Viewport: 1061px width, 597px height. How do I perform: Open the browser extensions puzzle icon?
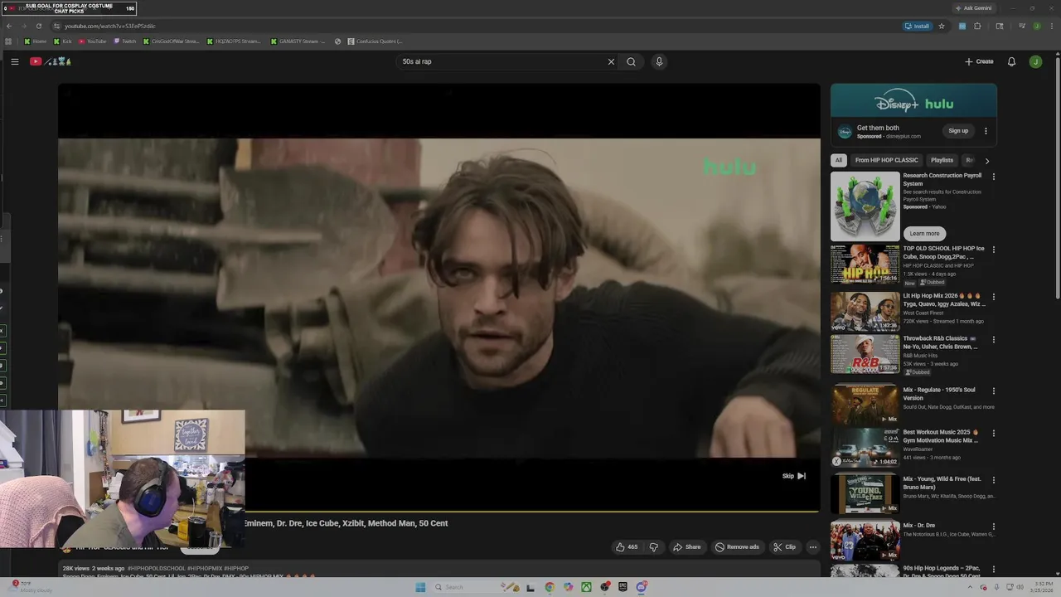point(977,26)
